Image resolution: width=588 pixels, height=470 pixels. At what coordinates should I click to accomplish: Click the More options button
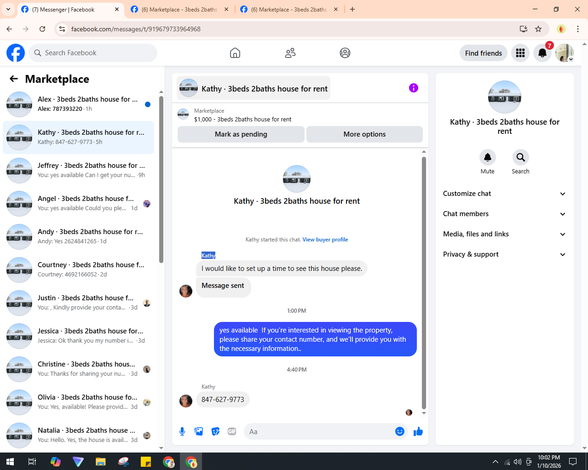click(364, 134)
